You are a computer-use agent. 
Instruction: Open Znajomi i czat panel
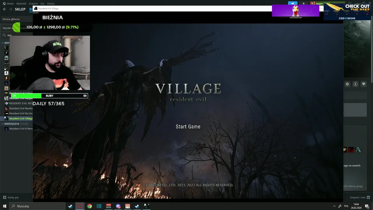[360, 197]
